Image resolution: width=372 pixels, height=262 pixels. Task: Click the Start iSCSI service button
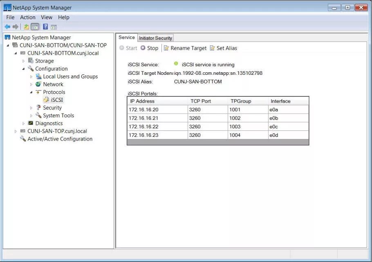128,48
